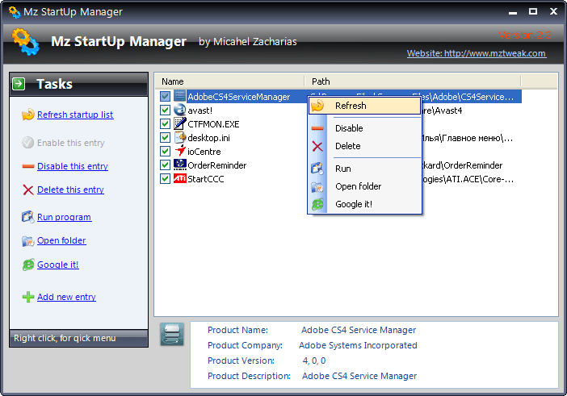Image resolution: width=567 pixels, height=396 pixels.
Task: Uncheck the OrderReminder checkbox
Action: pos(165,165)
